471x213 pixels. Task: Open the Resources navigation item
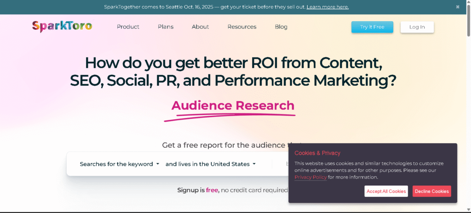click(242, 27)
